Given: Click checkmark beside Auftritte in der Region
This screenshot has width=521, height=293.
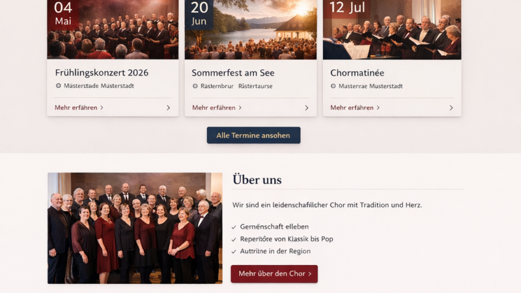Looking at the screenshot, I should (x=234, y=251).
